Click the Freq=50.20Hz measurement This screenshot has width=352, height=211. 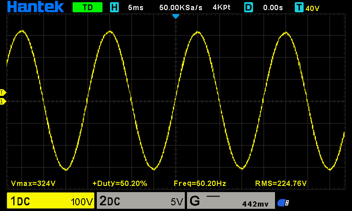(x=200, y=183)
